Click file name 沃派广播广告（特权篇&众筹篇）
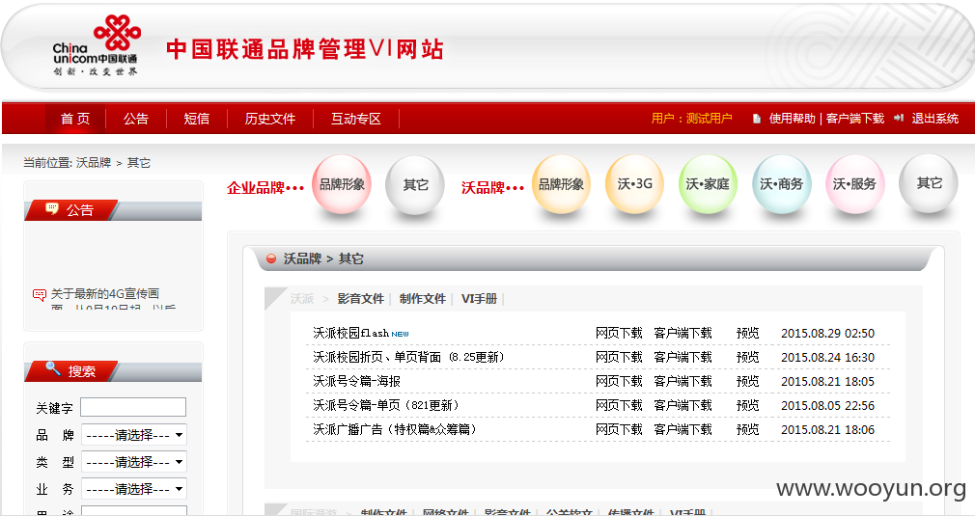The image size is (975, 516). pyautogui.click(x=396, y=430)
